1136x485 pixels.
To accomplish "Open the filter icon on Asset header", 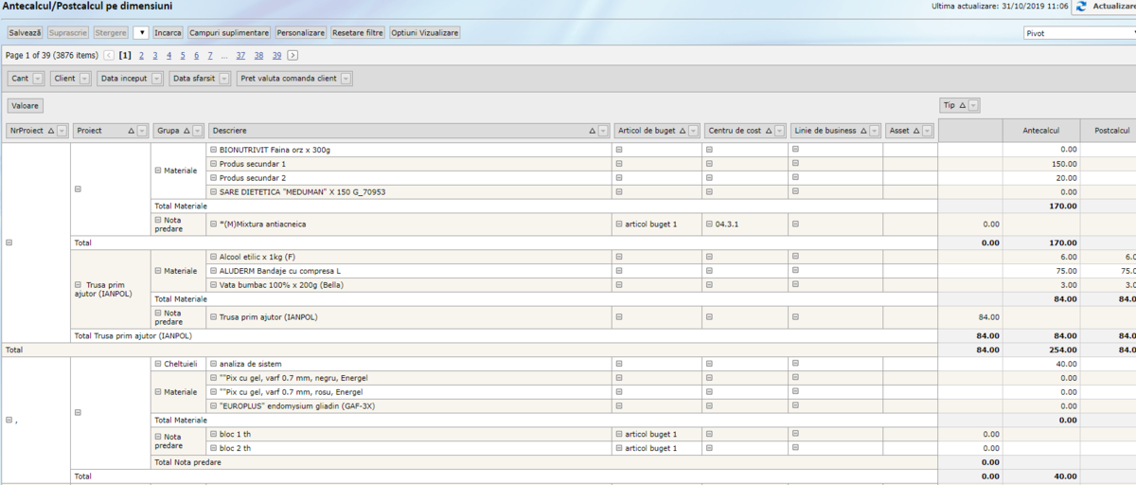I will point(927,131).
